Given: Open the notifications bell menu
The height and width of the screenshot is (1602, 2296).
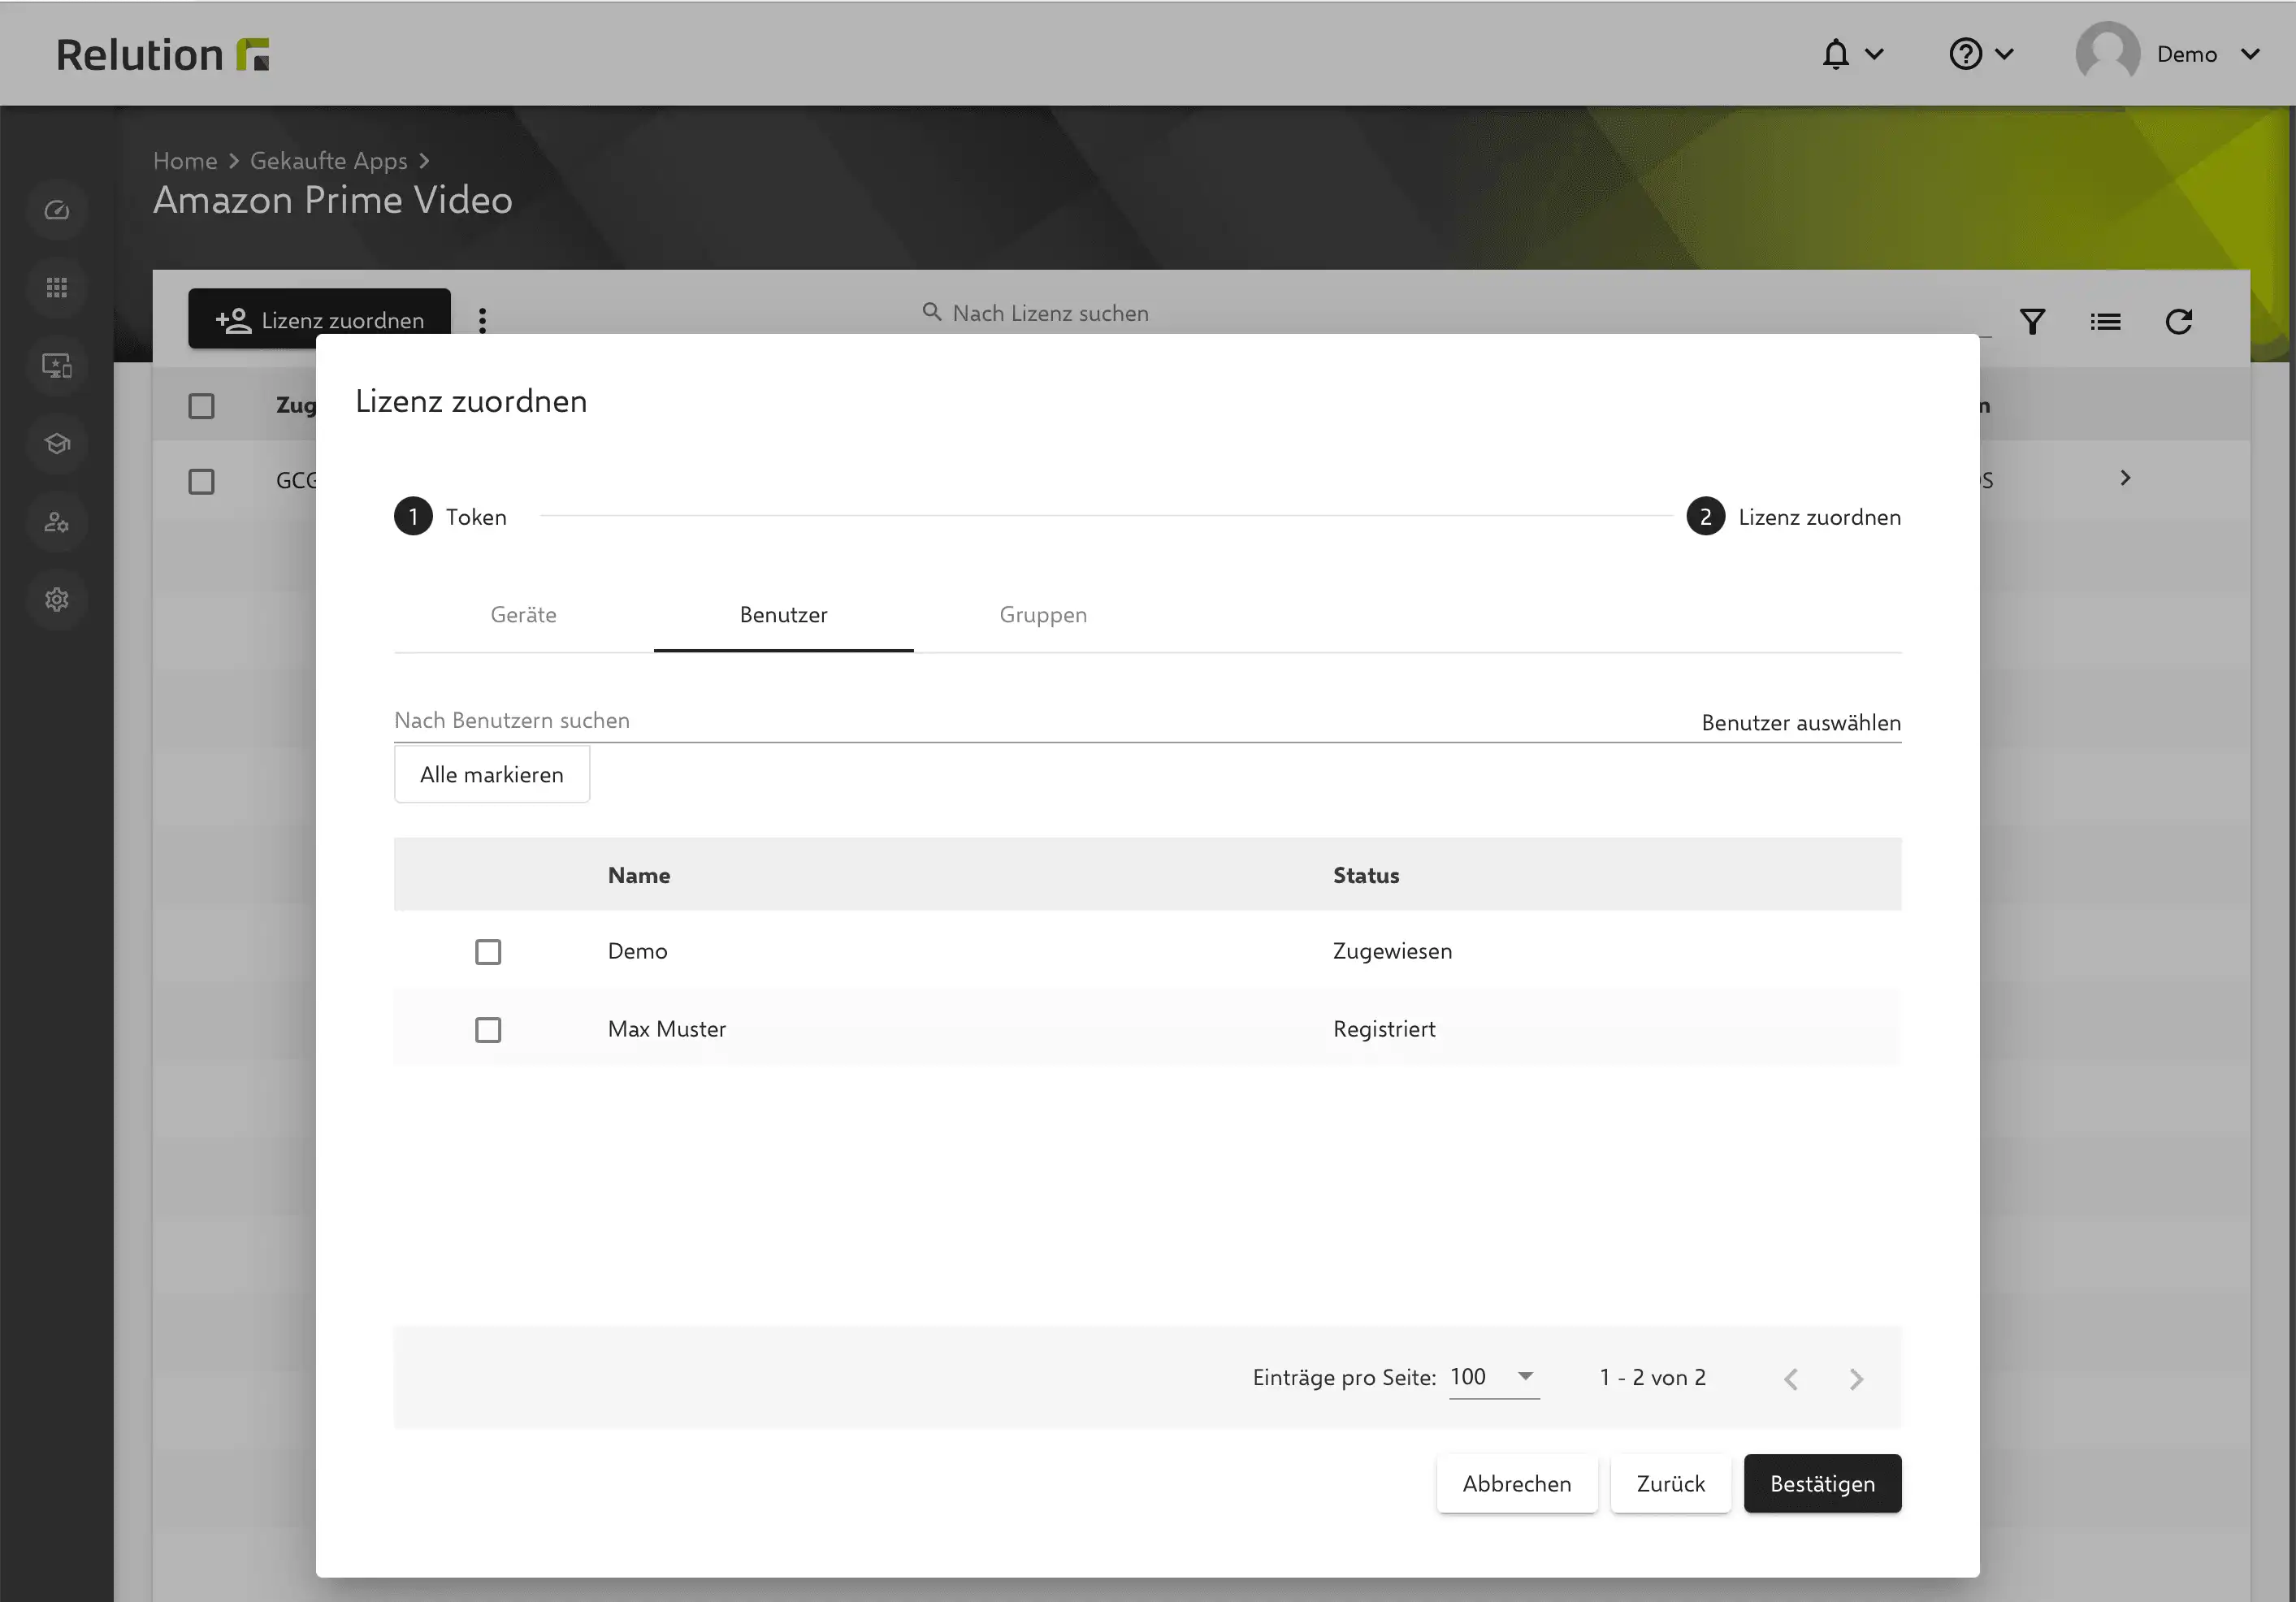Looking at the screenshot, I should [1835, 54].
